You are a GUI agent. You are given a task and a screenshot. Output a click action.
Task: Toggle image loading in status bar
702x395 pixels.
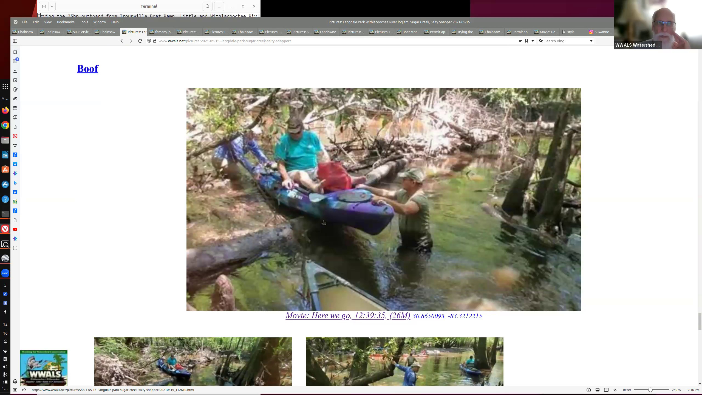pyautogui.click(x=598, y=390)
